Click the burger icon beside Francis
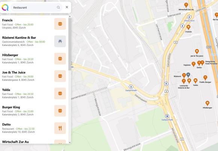 [60, 24]
